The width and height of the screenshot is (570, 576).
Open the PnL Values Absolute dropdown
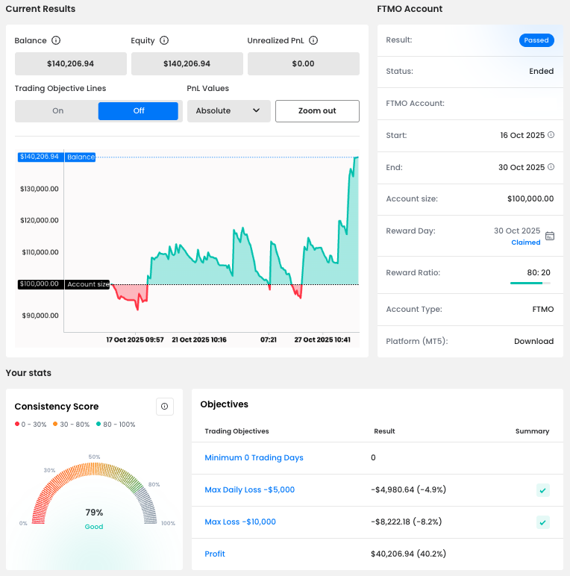(228, 111)
